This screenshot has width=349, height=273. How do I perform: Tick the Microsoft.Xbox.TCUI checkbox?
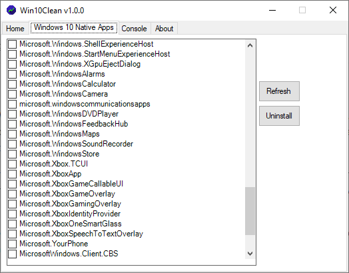point(12,164)
